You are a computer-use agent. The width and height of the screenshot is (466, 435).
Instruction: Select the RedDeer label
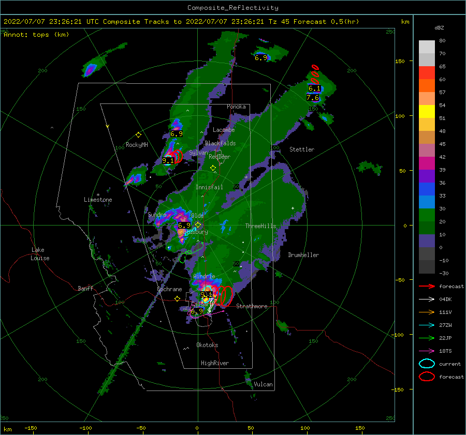pyautogui.click(x=220, y=157)
